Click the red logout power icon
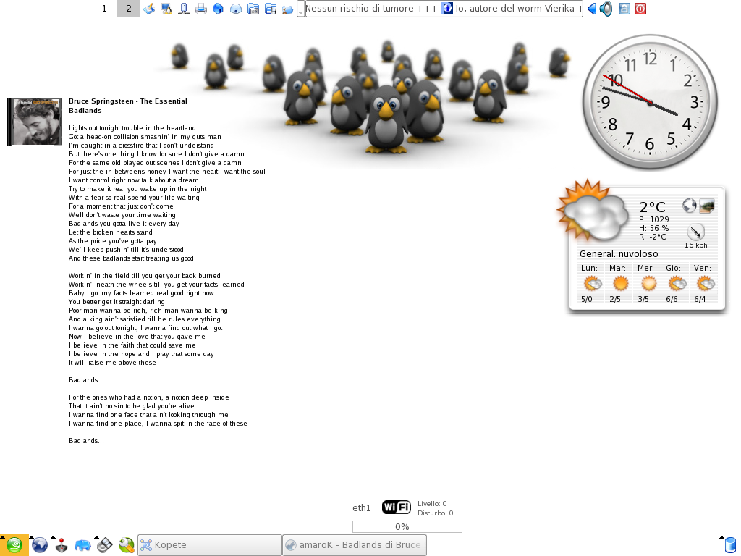The image size is (741, 556). tap(640, 9)
